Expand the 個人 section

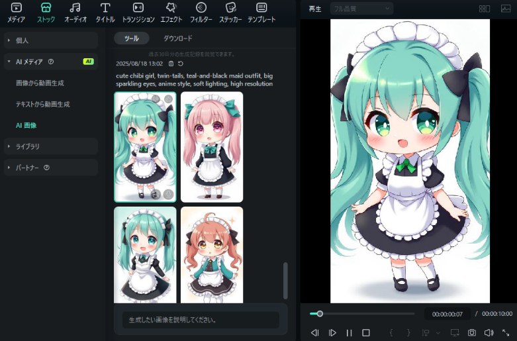click(51, 40)
